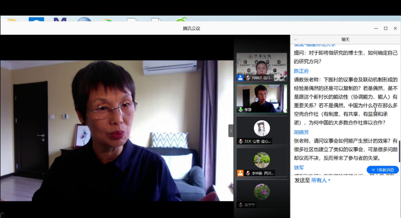
Task: Click sender name 胡晓芳 in chat
Action: click(x=301, y=133)
